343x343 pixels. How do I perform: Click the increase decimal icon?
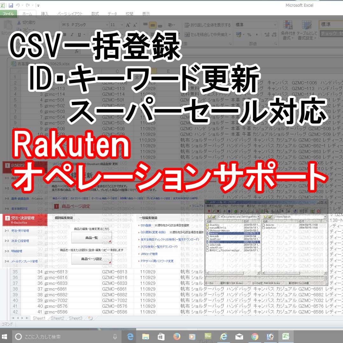pyautogui.click(x=267, y=35)
